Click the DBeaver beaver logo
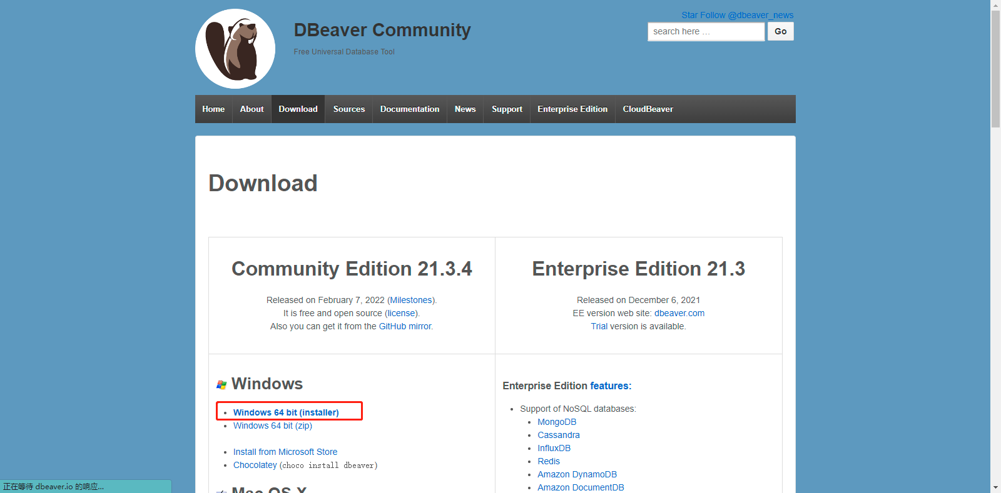 pyautogui.click(x=235, y=49)
